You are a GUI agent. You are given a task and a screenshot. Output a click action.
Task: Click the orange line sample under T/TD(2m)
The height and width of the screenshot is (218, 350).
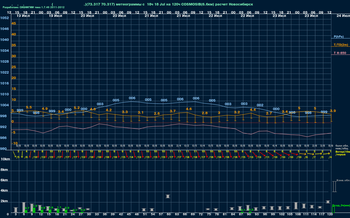pos(340,47)
